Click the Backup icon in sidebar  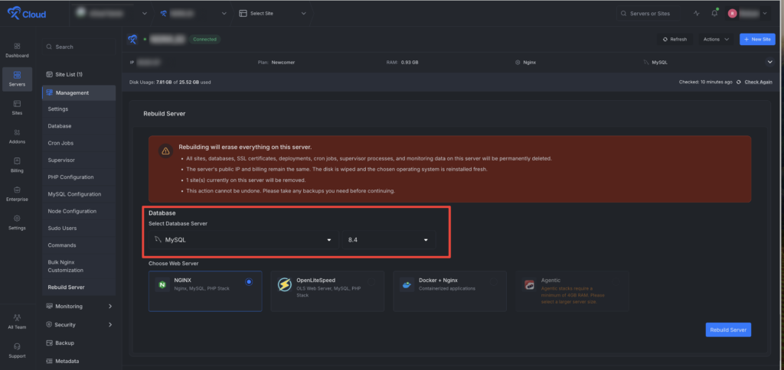click(49, 343)
